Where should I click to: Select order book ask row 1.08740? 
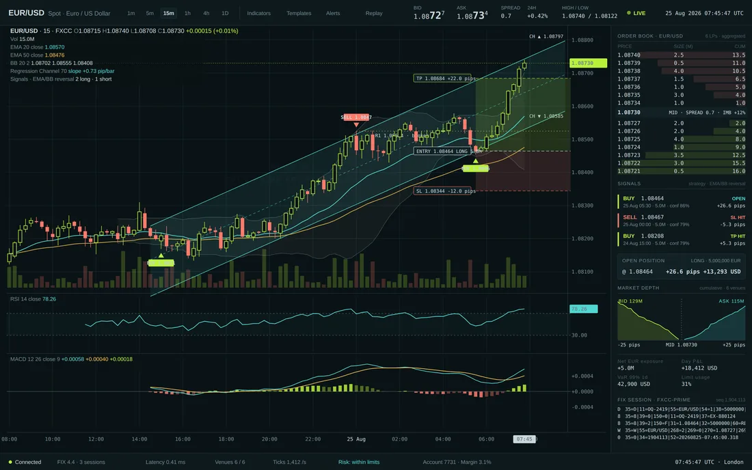click(681, 55)
